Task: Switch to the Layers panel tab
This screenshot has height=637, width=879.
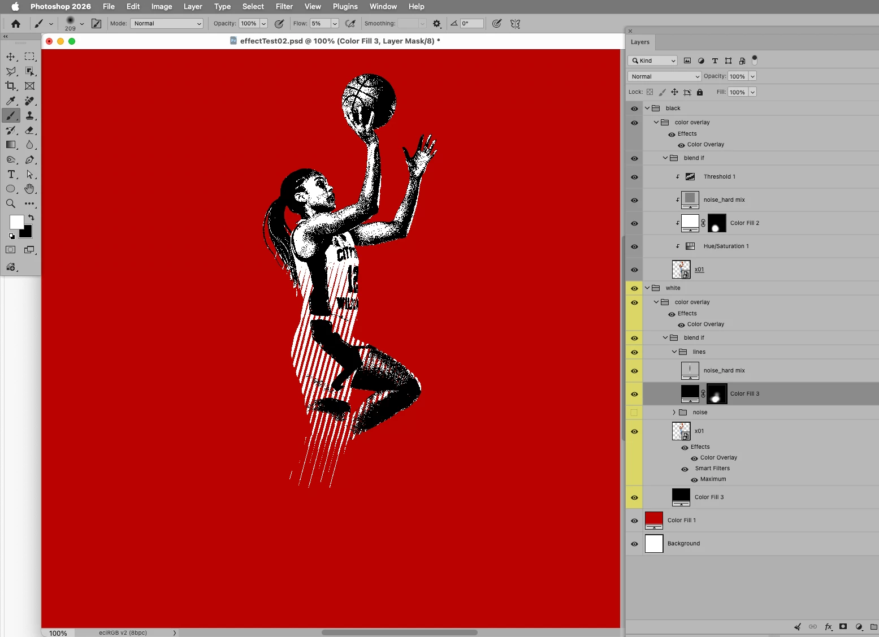Action: [640, 42]
